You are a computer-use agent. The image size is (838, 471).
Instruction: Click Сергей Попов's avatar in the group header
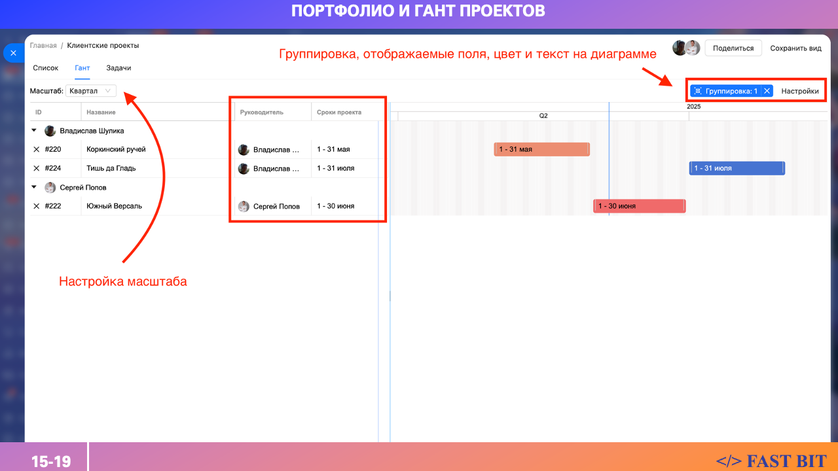click(50, 187)
